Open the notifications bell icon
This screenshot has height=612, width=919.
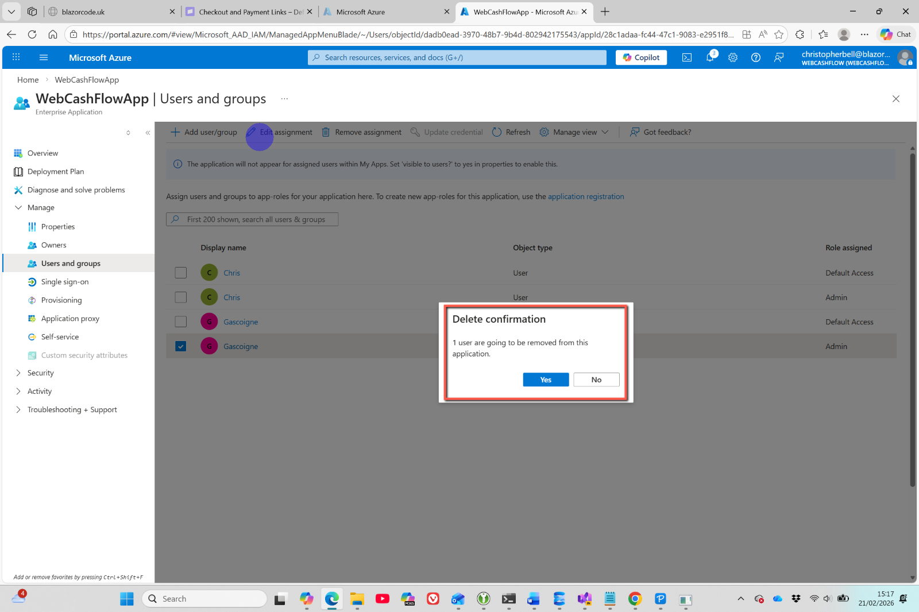(710, 57)
